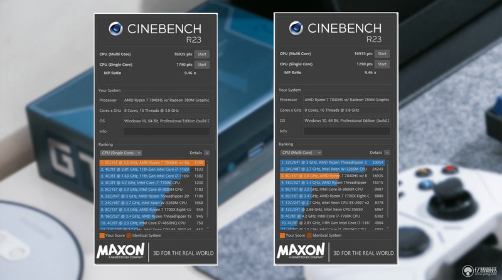Viewport: 502px width, 280px height.
Task: Click the Your Score orange swatch under the single-core ranking list
Action: (102, 235)
